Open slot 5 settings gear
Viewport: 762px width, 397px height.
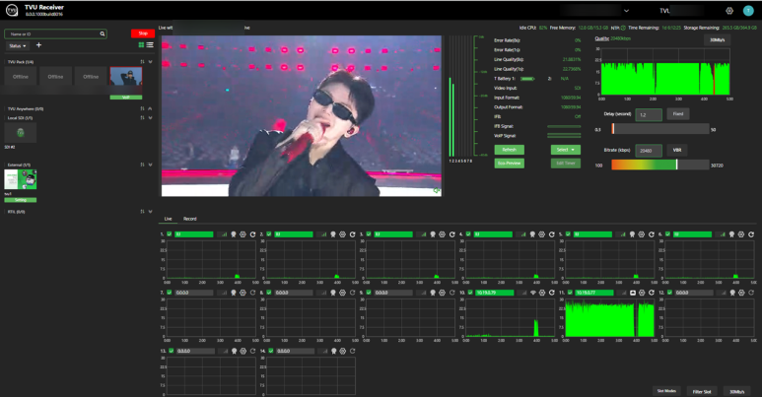click(x=642, y=234)
